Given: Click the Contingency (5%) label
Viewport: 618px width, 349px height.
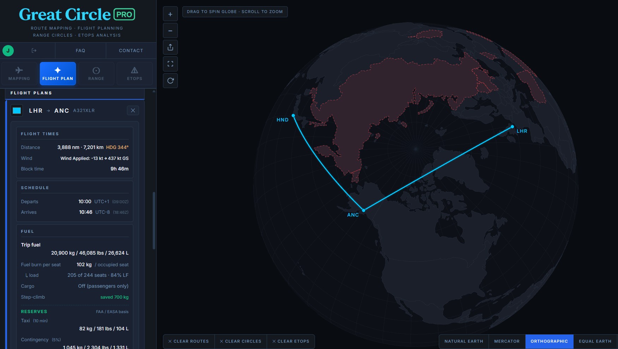Looking at the screenshot, I should click(x=41, y=340).
